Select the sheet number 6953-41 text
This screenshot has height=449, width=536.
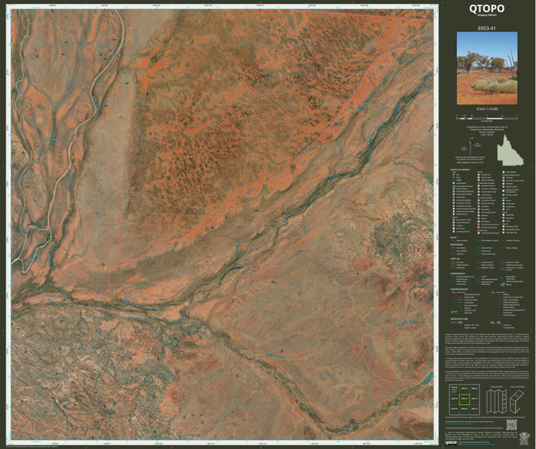486,28
